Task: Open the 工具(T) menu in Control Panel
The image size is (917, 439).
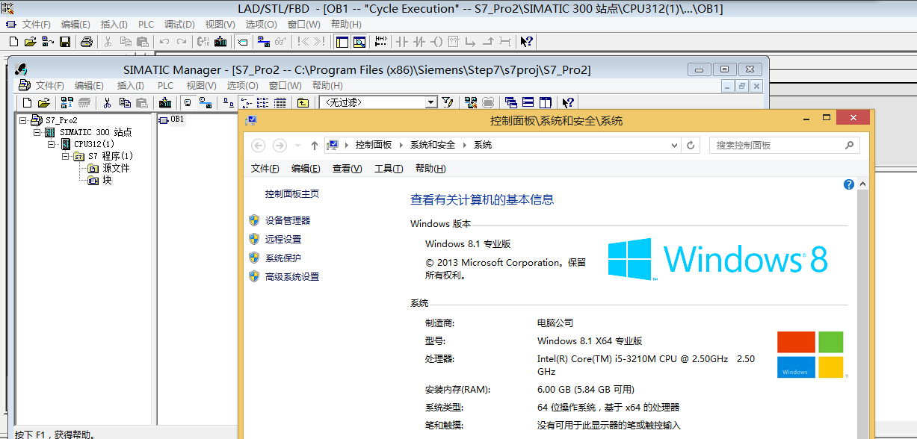Action: (388, 169)
